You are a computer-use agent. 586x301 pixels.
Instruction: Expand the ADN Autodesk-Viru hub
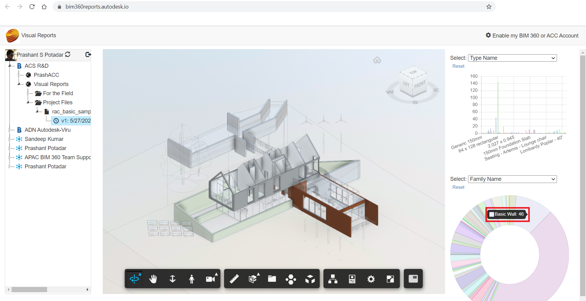10,130
